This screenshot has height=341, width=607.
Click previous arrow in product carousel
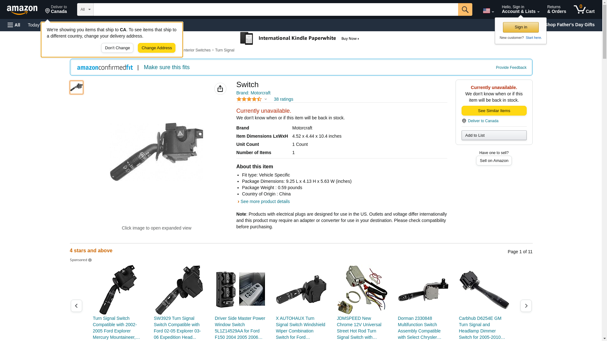click(x=76, y=306)
